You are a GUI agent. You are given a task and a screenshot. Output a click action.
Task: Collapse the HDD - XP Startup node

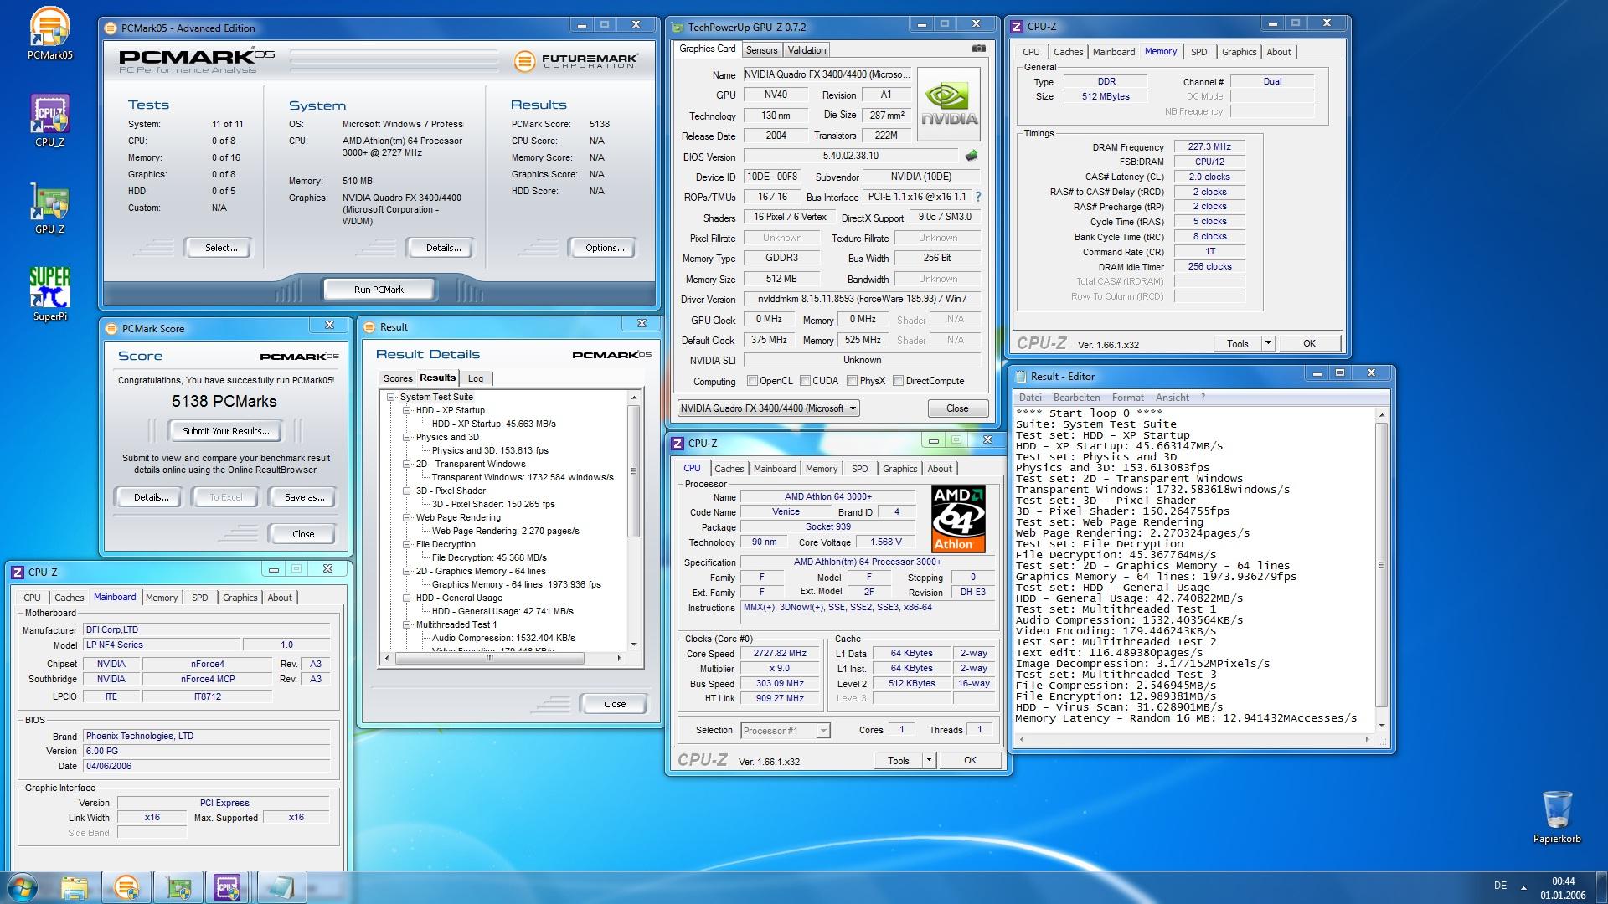click(407, 411)
